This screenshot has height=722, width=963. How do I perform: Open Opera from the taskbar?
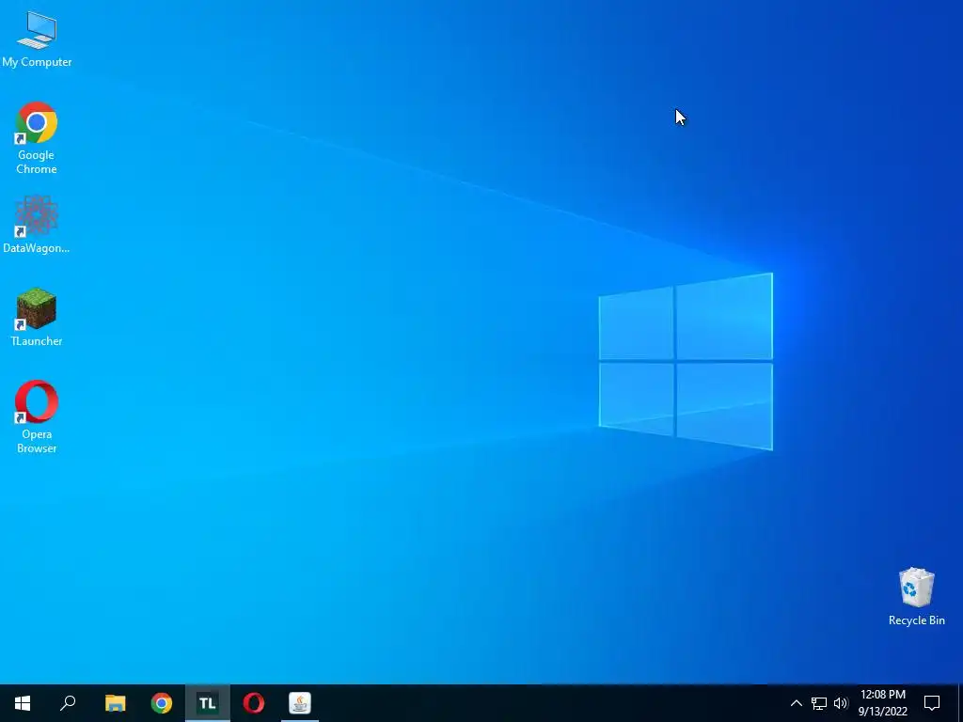point(254,703)
